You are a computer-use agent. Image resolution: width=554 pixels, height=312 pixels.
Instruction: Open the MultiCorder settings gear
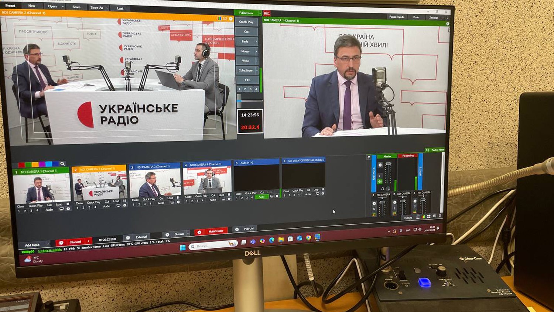coord(199,232)
